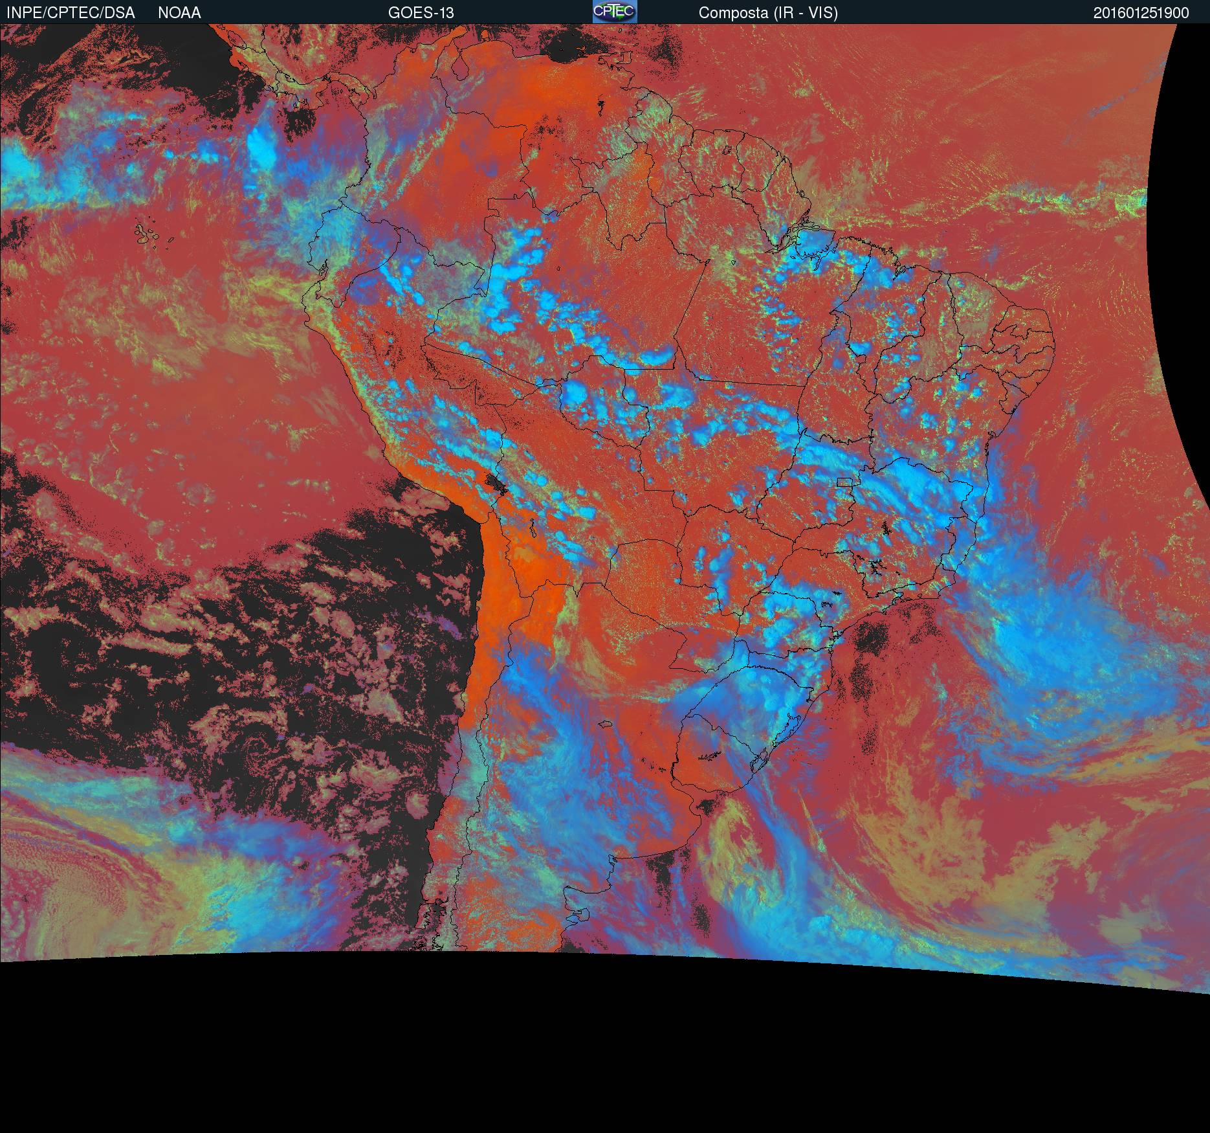The height and width of the screenshot is (1133, 1210).
Task: Click the bright cyan cloud over northern Pacific
Action: [x=261, y=146]
